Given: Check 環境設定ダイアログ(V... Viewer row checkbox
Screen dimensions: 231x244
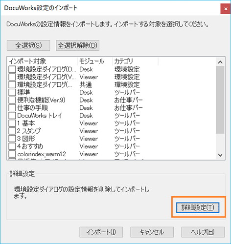Looking at the screenshot, I should [12, 77].
